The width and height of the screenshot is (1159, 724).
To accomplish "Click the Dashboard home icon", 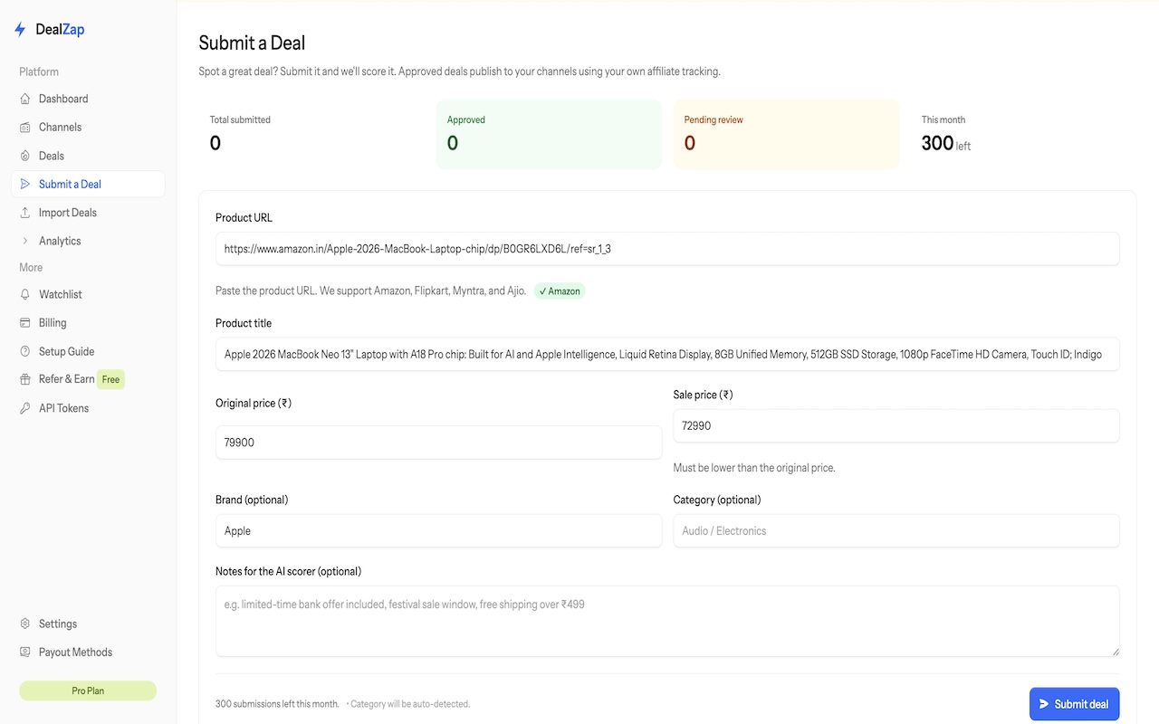I will [25, 99].
